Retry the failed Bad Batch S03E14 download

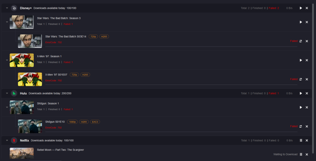coord(301,41)
